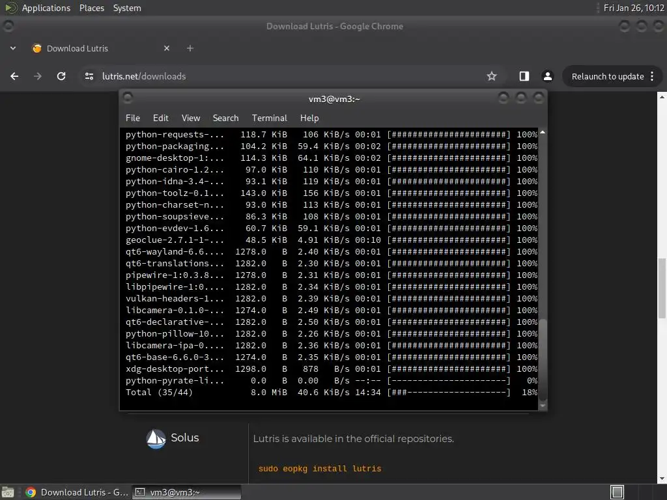Click the vulkan-headers-1... line
Viewport: 667px width, 500px height.
tap(332, 298)
